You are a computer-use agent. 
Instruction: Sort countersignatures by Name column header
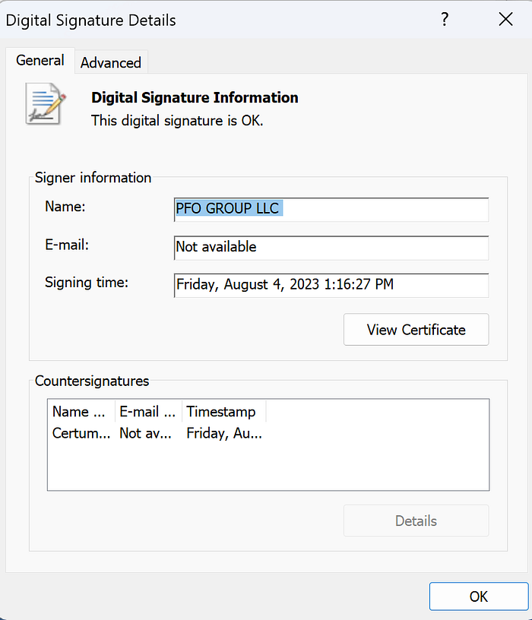(x=80, y=412)
